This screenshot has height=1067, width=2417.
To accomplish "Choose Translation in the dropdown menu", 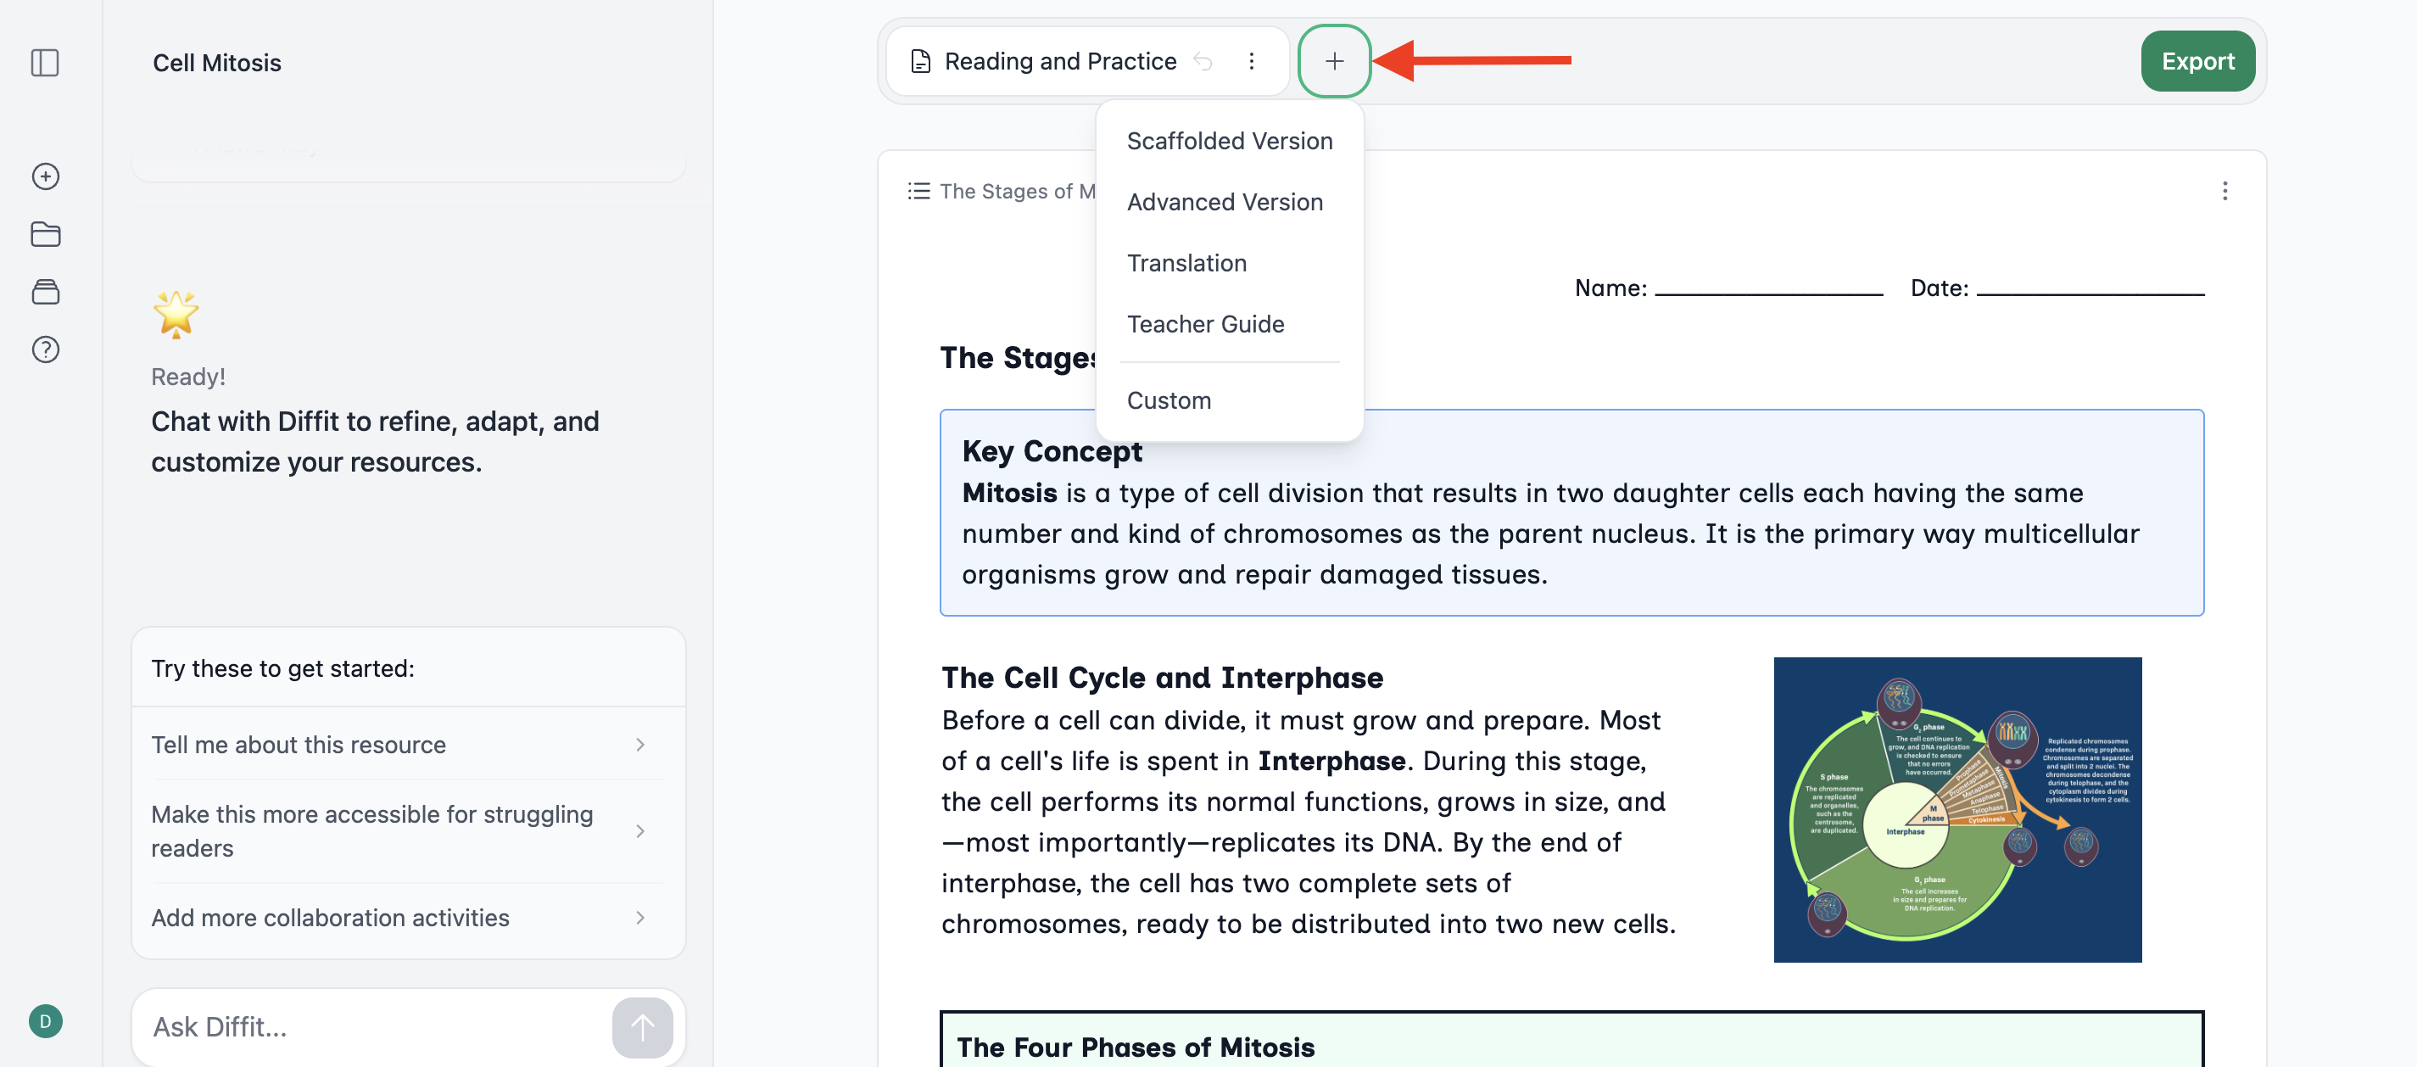I will [1228, 263].
